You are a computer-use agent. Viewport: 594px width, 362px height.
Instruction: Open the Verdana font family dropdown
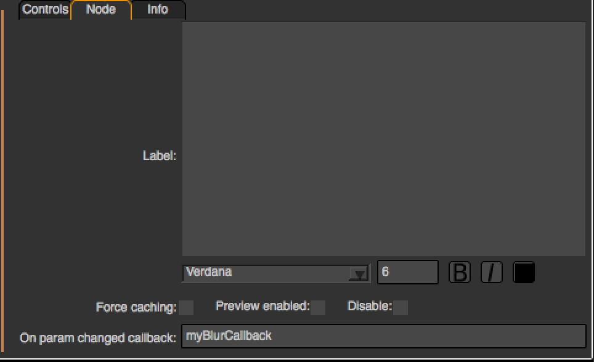point(265,273)
